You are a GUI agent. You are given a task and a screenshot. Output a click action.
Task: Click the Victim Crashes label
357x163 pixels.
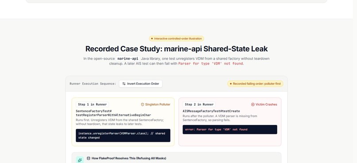click(x=266, y=104)
